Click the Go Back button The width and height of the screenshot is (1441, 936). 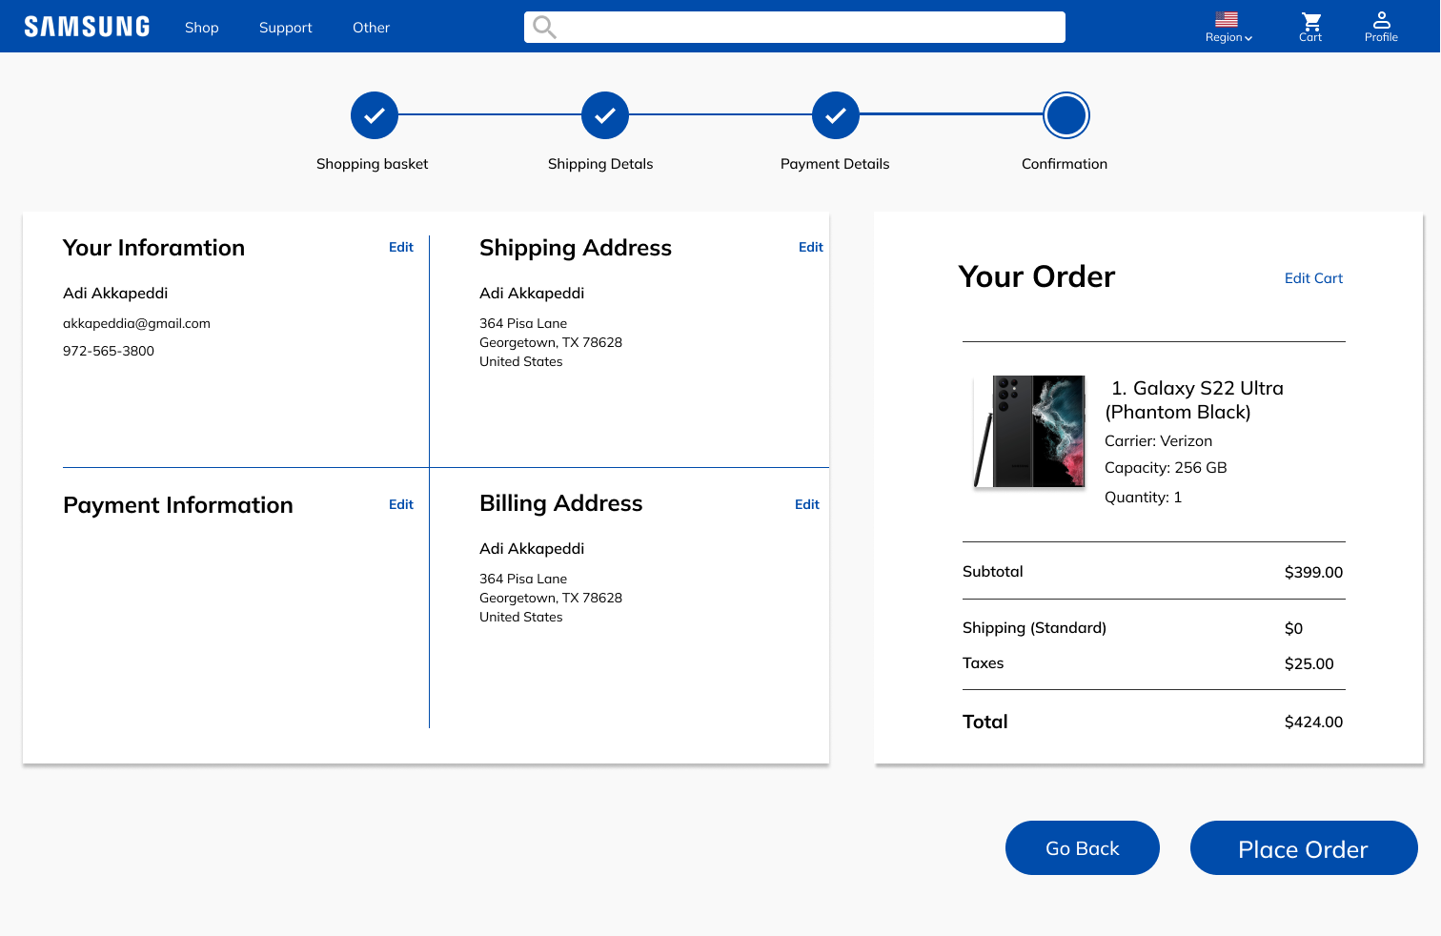tap(1083, 847)
